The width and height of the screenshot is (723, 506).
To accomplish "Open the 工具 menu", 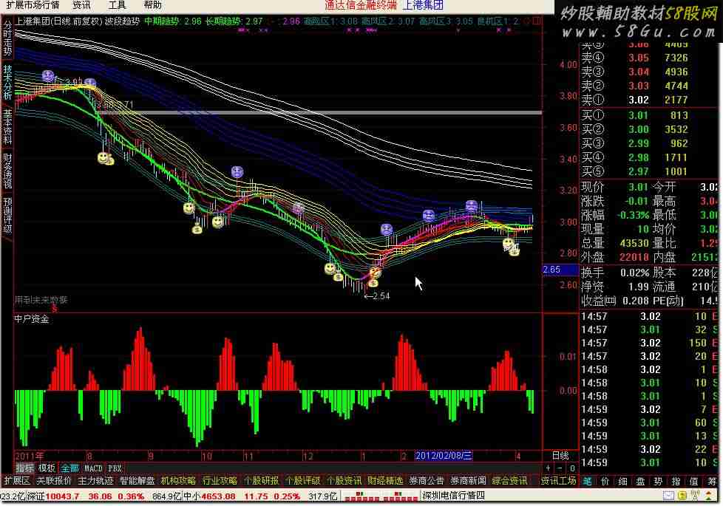I will click(x=117, y=5).
